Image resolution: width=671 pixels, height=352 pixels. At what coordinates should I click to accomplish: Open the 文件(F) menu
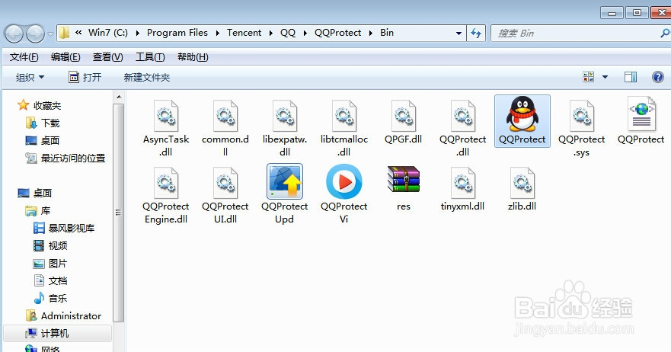pos(24,57)
